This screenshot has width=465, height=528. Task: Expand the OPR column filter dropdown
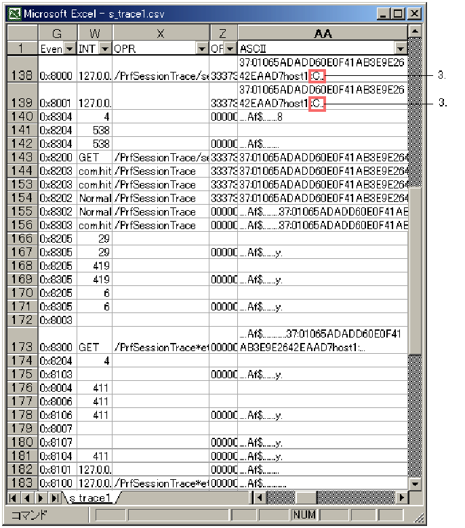[201, 49]
